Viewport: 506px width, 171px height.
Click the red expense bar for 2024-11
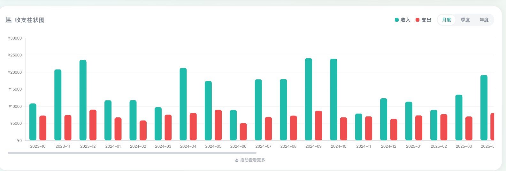click(x=369, y=128)
